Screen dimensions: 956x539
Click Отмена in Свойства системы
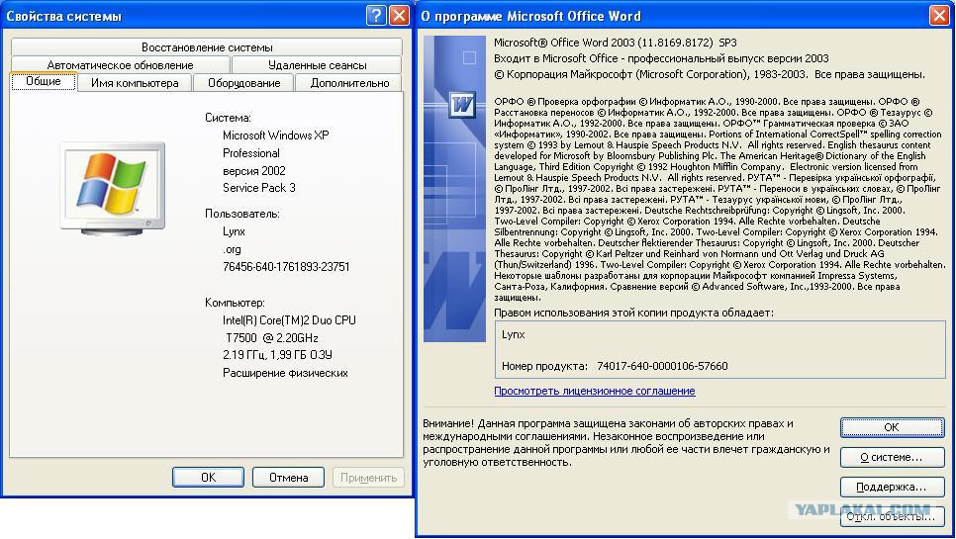point(288,477)
